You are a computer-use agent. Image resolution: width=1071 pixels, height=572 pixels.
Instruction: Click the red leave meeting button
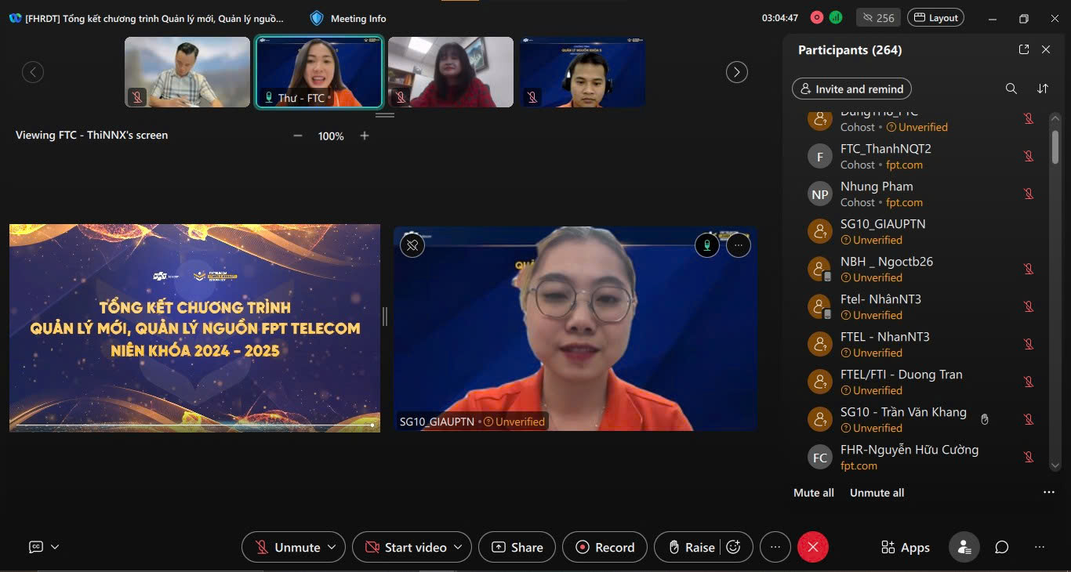tap(812, 547)
